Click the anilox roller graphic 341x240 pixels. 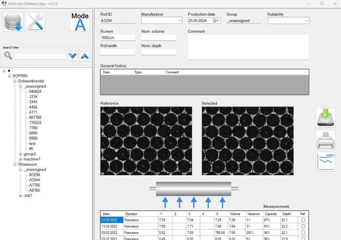(194, 189)
